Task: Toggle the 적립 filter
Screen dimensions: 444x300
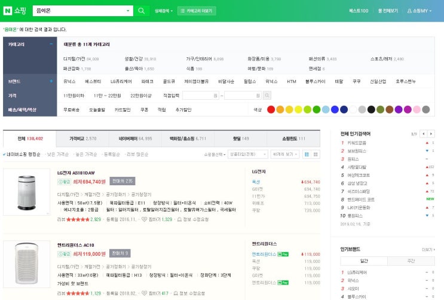Action: pos(161,109)
